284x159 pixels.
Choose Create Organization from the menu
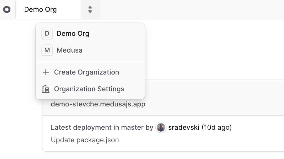86,72
